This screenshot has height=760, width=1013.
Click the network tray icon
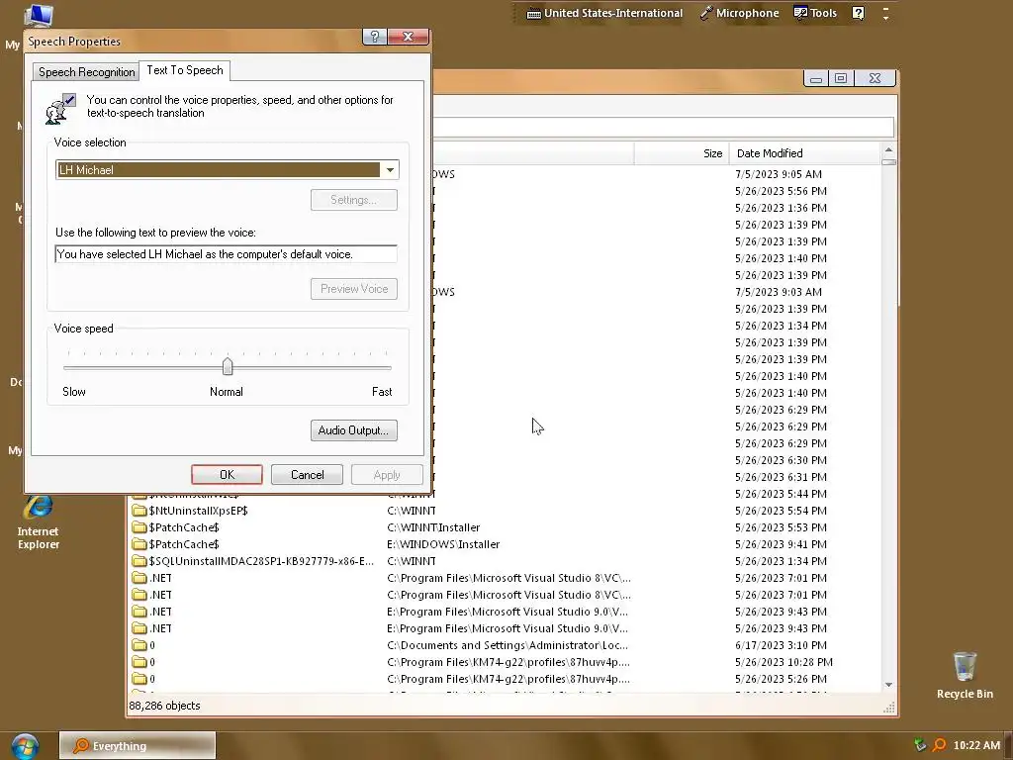click(x=920, y=745)
